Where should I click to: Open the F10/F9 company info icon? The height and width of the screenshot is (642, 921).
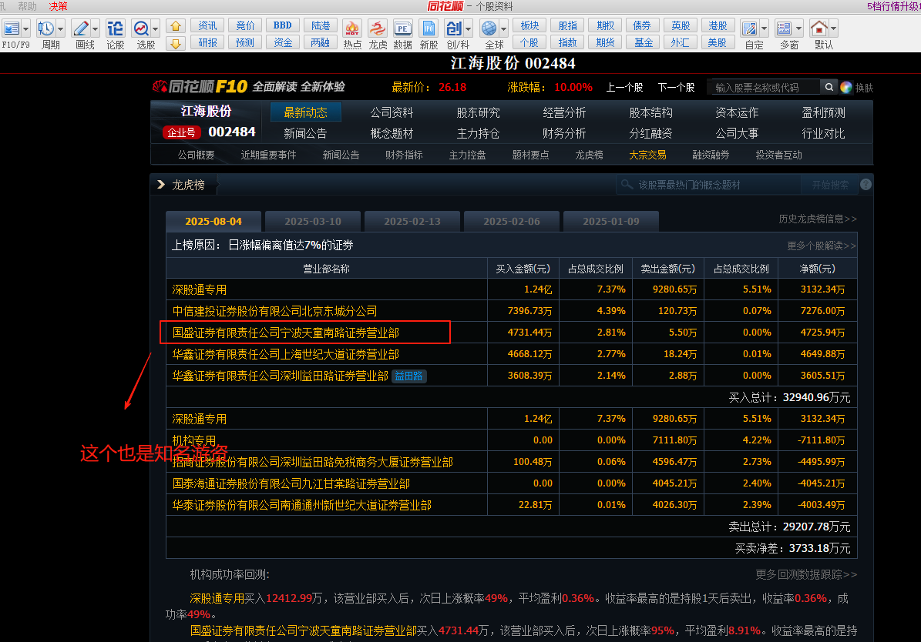point(11,28)
